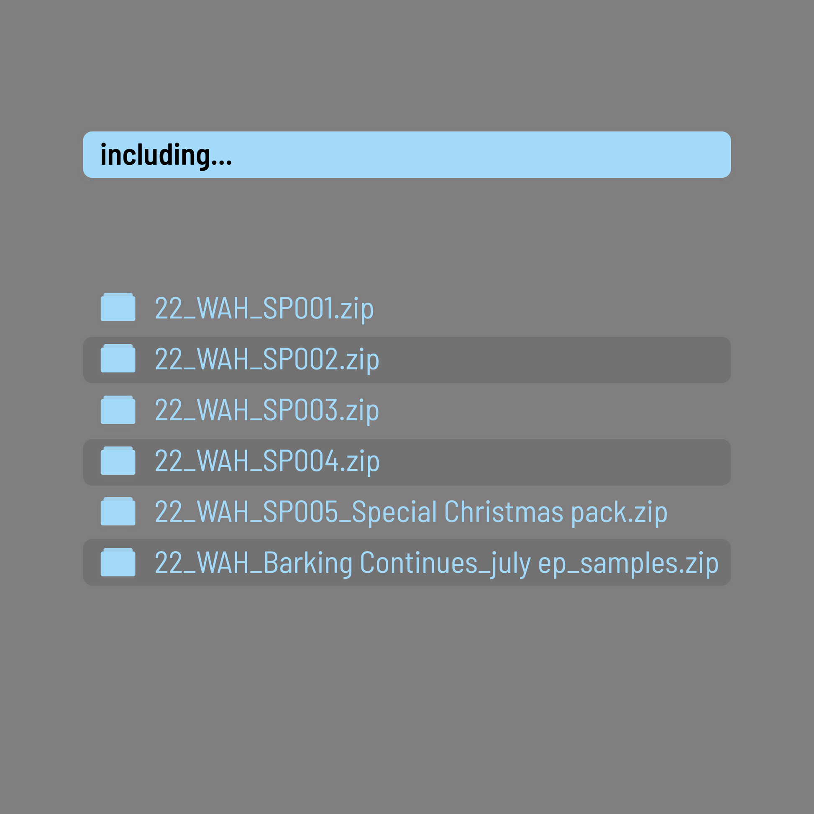Click the empty area of the blue header bar
The width and height of the screenshot is (814, 814).
tap(484, 155)
